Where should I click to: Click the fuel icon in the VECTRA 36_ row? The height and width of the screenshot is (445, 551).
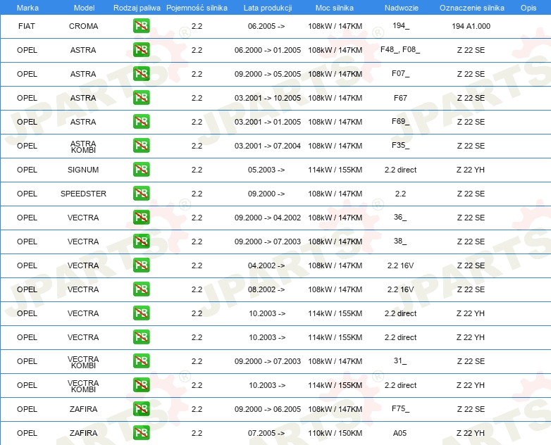coord(141,218)
